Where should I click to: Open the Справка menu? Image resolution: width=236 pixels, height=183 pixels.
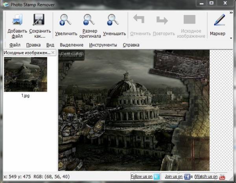pyautogui.click(x=131, y=45)
